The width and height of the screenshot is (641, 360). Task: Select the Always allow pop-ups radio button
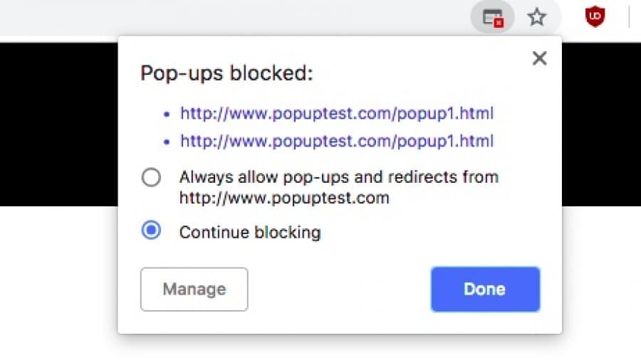point(151,177)
